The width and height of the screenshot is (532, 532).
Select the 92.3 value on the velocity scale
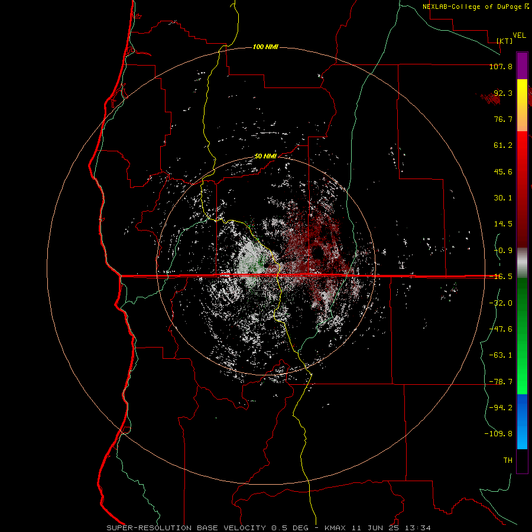503,93
